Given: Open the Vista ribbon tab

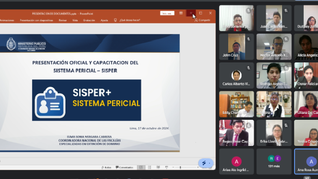Looking at the screenshot, I should coord(75,20).
